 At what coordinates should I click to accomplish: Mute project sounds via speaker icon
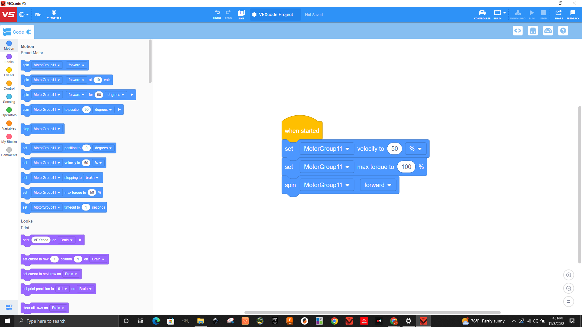point(28,32)
